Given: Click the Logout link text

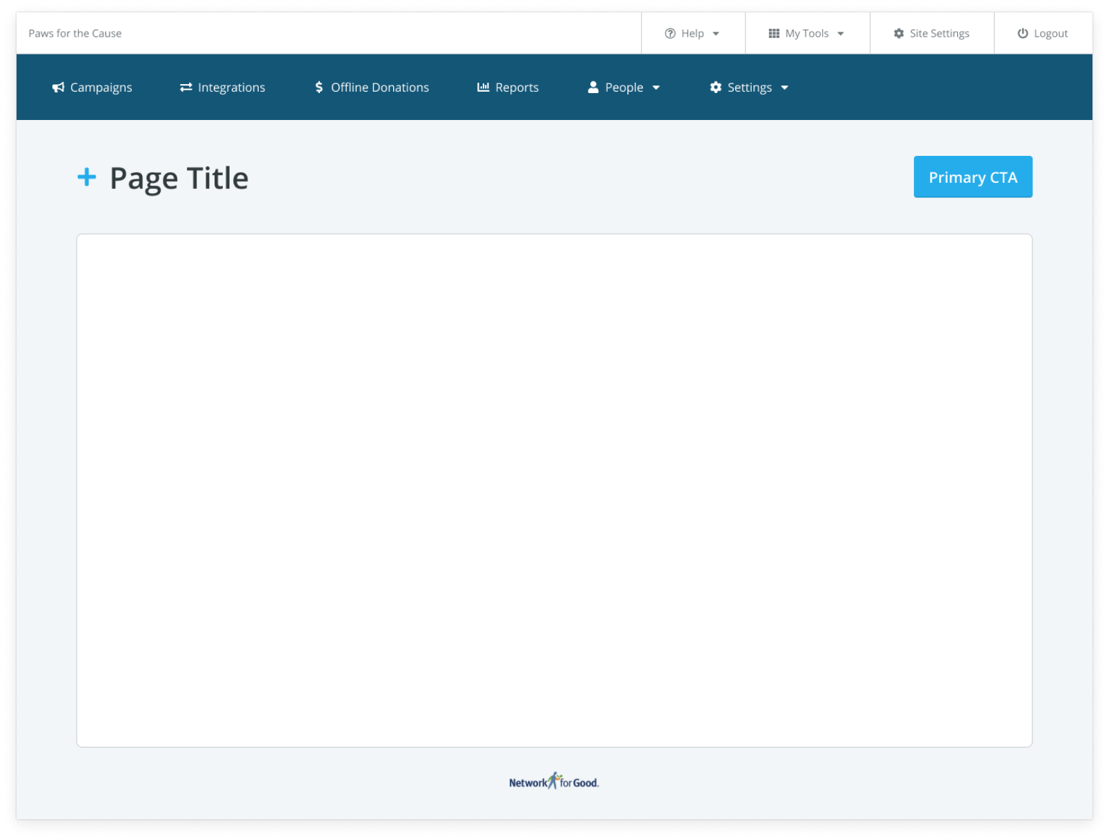Looking at the screenshot, I should pyautogui.click(x=1050, y=33).
